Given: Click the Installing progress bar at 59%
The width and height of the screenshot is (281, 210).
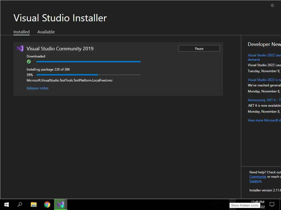Looking at the screenshot, I should (88, 75).
